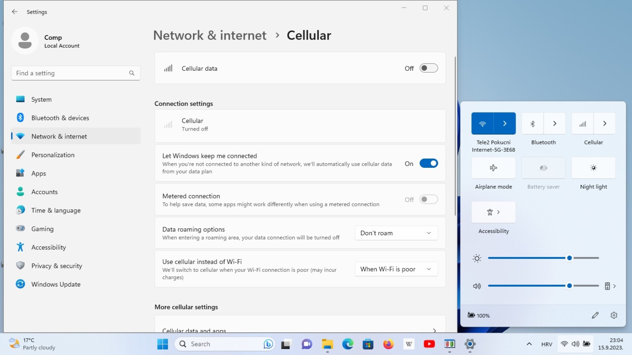
Task: Open Task View on taskbar
Action: [x=286, y=344]
